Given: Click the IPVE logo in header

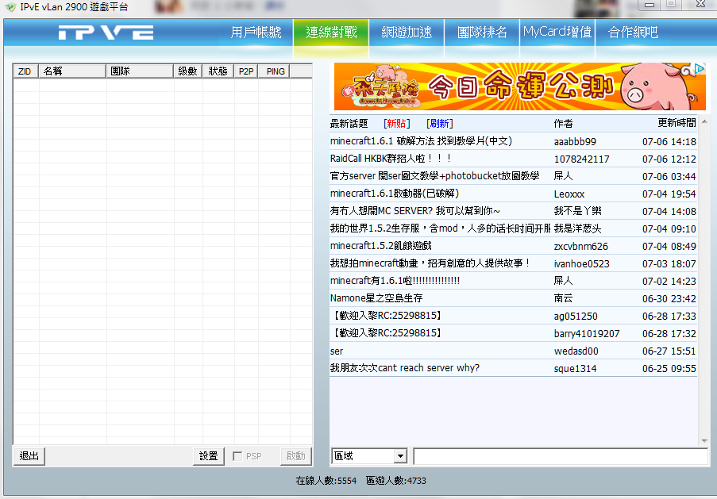Looking at the screenshot, I should click(106, 33).
